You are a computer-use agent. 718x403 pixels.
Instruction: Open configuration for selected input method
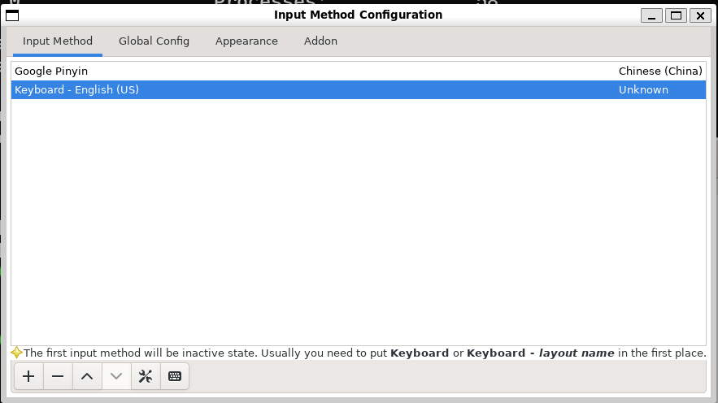point(146,376)
